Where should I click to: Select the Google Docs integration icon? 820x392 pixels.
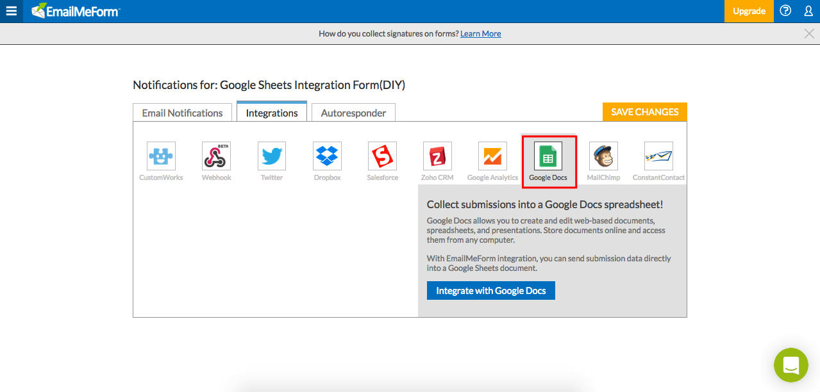click(x=548, y=156)
